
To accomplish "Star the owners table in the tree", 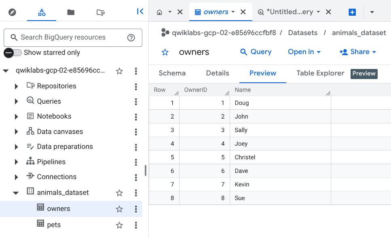I will point(119,209).
